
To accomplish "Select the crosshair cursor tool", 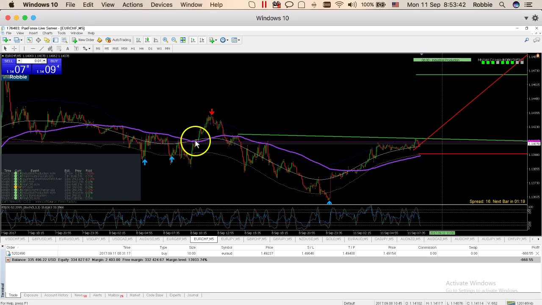I will pyautogui.click(x=14, y=49).
